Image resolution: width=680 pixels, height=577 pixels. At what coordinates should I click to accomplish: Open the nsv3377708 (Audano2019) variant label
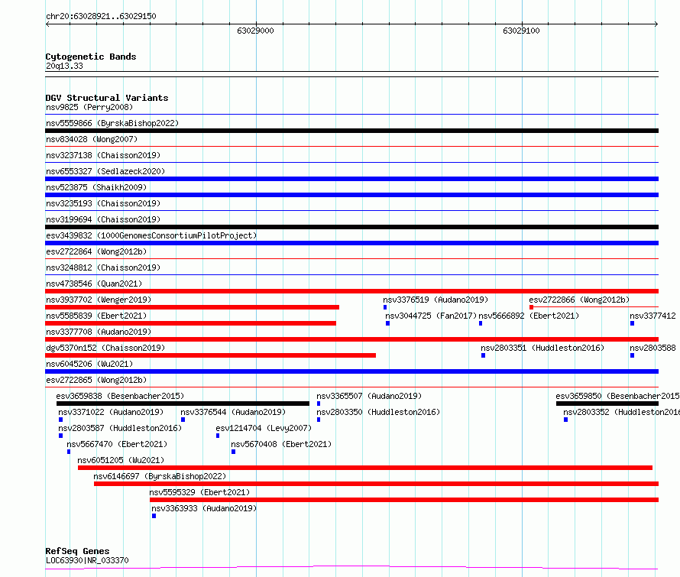[x=99, y=332]
